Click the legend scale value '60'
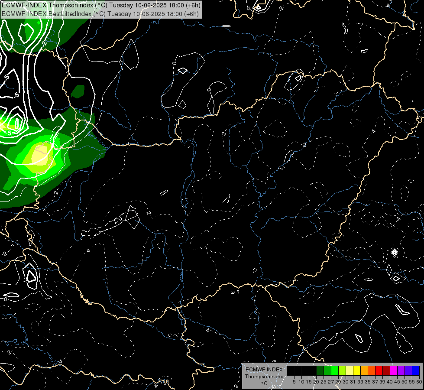424x390 pixels. click(x=419, y=382)
